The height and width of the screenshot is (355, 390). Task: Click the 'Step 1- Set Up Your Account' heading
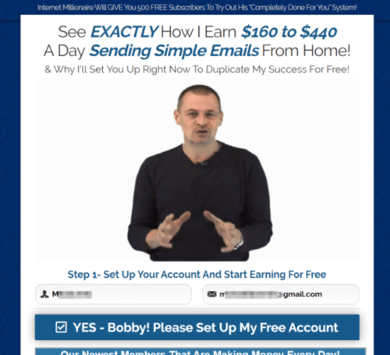click(197, 275)
